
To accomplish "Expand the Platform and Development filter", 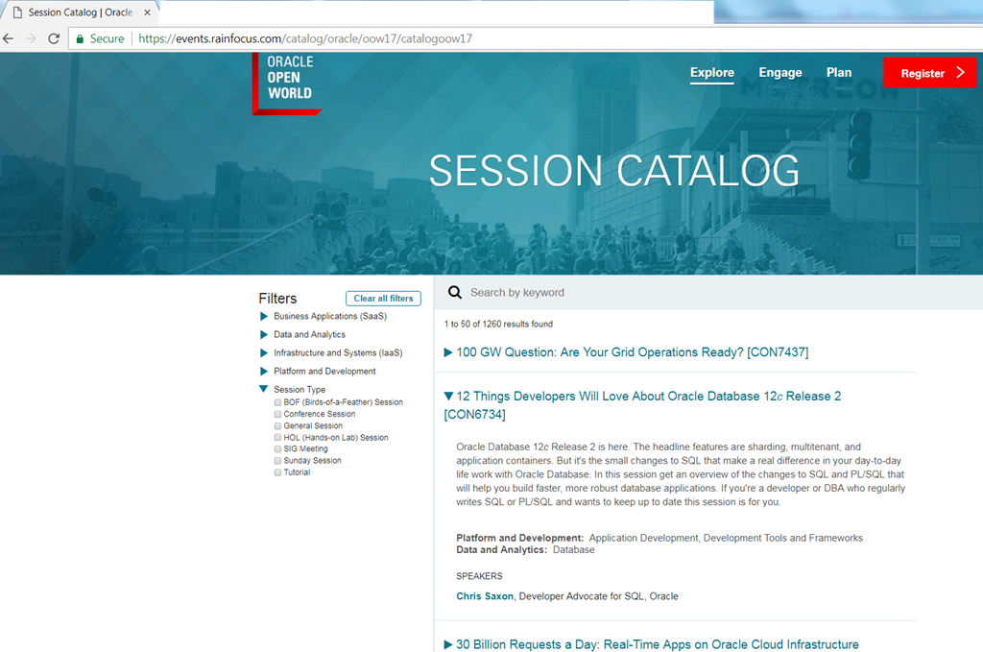I will pos(264,372).
